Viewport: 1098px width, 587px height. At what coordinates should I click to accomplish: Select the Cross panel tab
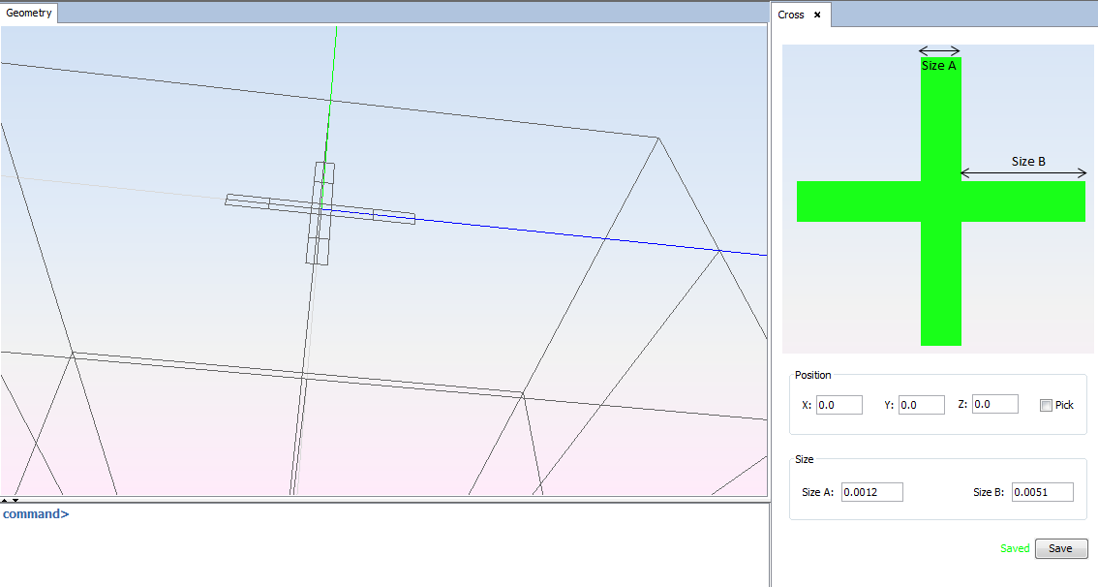[x=791, y=15]
